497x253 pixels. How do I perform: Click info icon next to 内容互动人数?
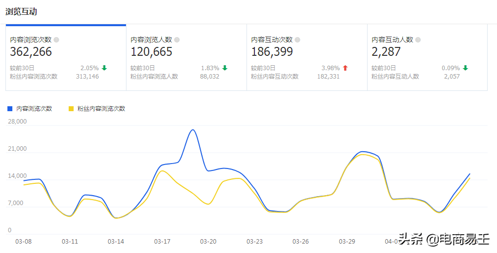pyautogui.click(x=418, y=40)
